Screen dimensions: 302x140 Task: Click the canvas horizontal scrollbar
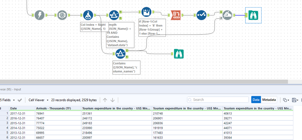tap(144, 82)
